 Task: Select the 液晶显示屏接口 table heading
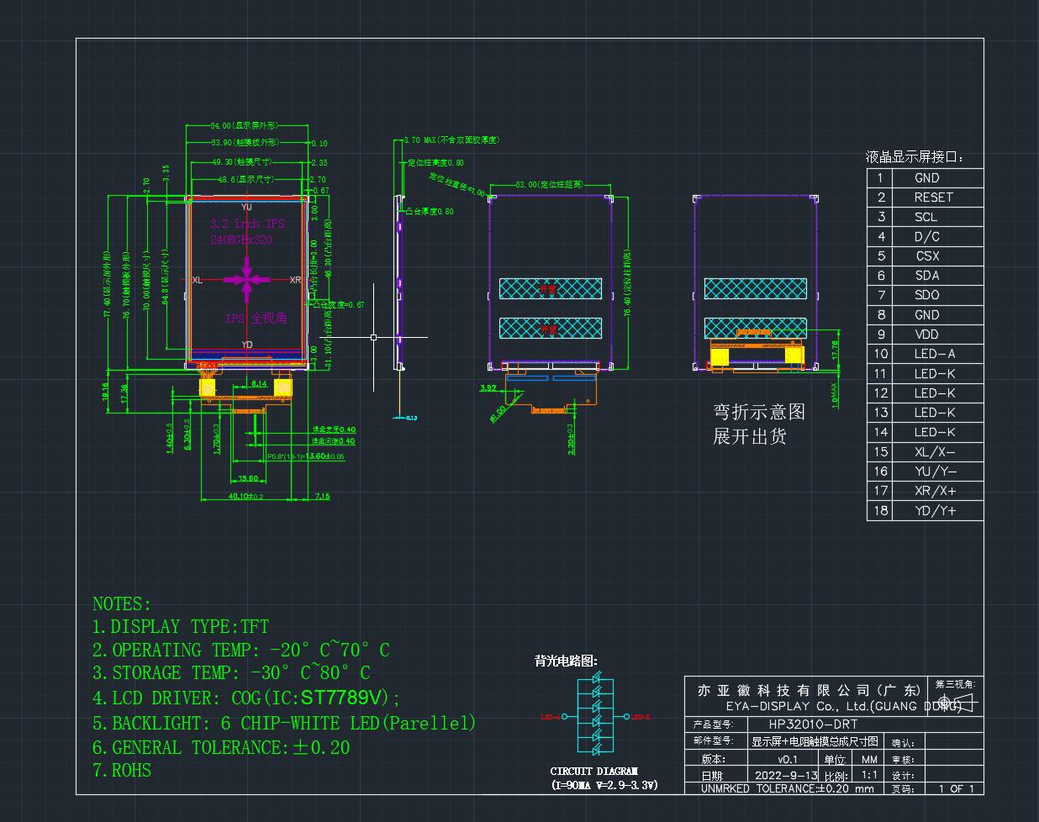click(x=915, y=157)
